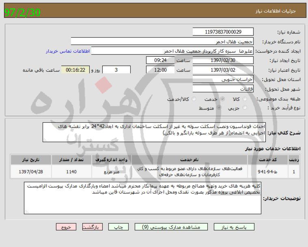Click validity date field 1397/03/02

pyautogui.click(x=223, y=70)
